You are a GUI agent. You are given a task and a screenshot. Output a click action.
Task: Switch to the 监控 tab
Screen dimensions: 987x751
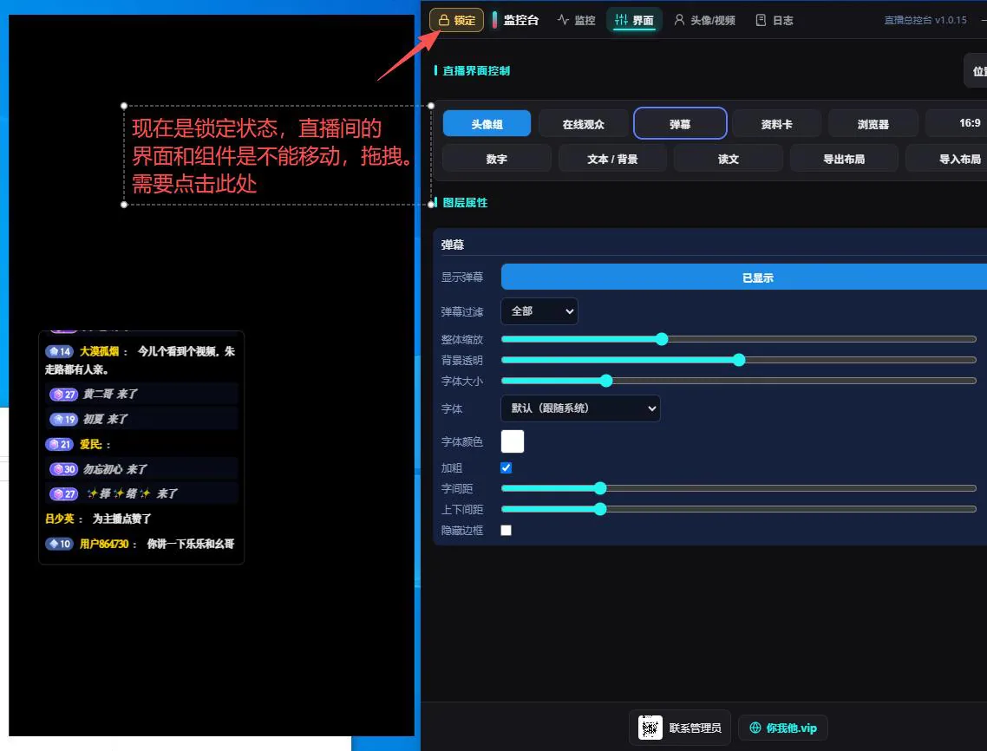point(576,20)
